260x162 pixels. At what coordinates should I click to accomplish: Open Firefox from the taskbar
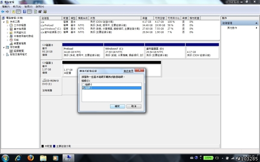[30, 158]
